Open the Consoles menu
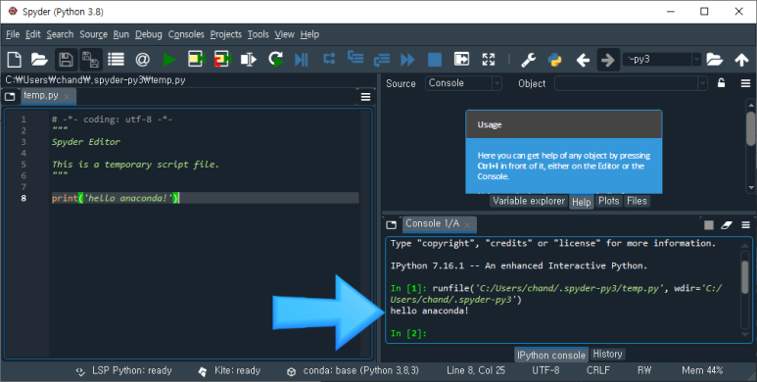The image size is (757, 382). [186, 34]
